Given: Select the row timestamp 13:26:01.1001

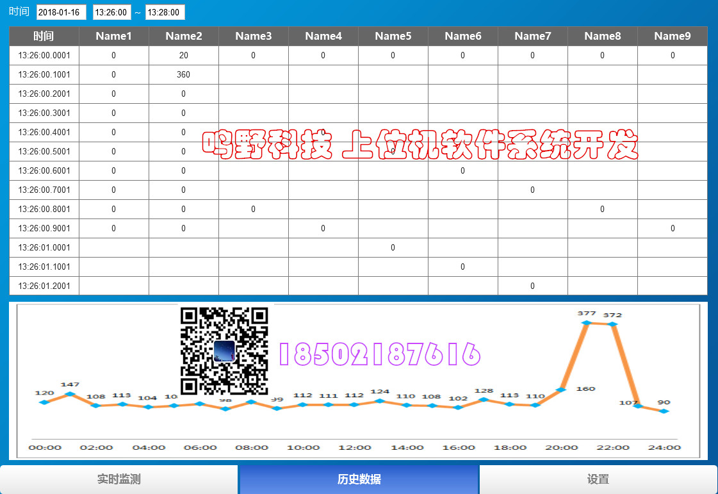Looking at the screenshot, I should pyautogui.click(x=44, y=267).
